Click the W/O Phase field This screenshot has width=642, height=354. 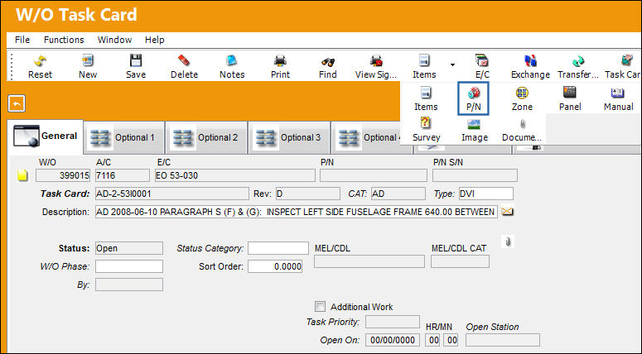point(129,266)
